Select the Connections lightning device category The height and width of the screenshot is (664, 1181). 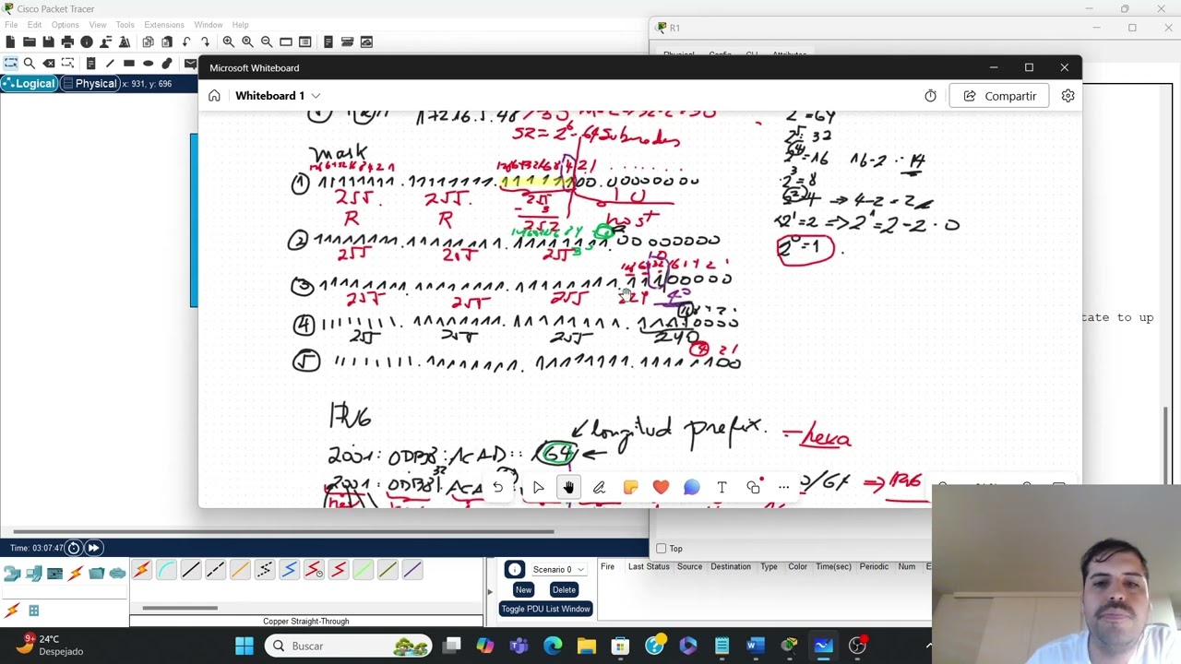(x=75, y=574)
